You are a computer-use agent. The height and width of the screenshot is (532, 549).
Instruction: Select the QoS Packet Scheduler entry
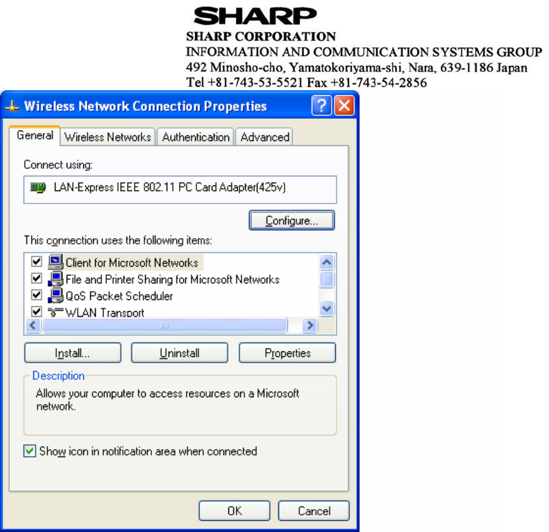[x=119, y=296]
